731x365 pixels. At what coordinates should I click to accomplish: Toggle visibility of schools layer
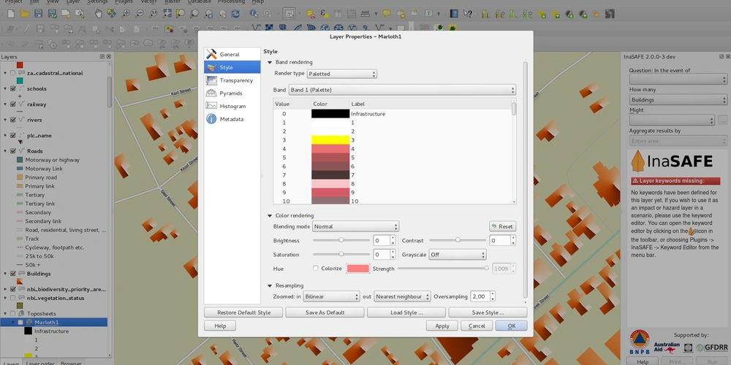12,88
